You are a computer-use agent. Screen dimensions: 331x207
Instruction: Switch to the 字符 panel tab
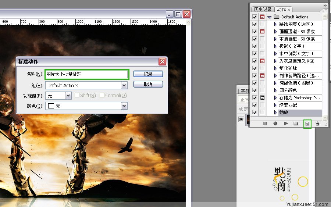click(245, 91)
